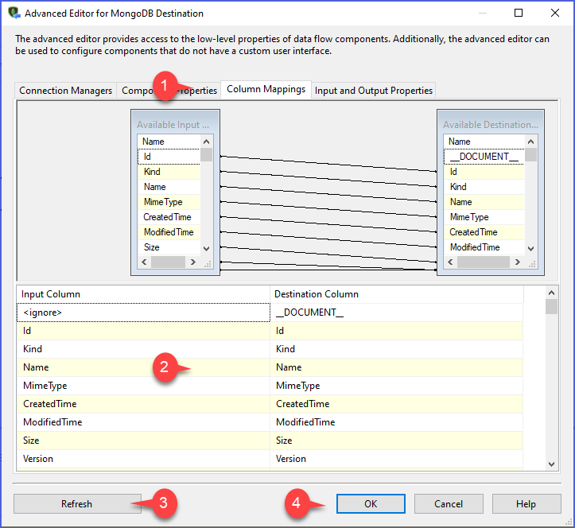Select Name row in Available Destination columns

[x=484, y=202]
